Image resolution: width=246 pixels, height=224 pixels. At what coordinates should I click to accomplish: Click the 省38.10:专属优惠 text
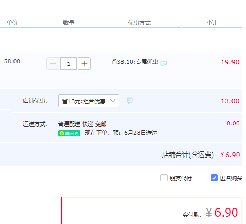click(x=135, y=62)
